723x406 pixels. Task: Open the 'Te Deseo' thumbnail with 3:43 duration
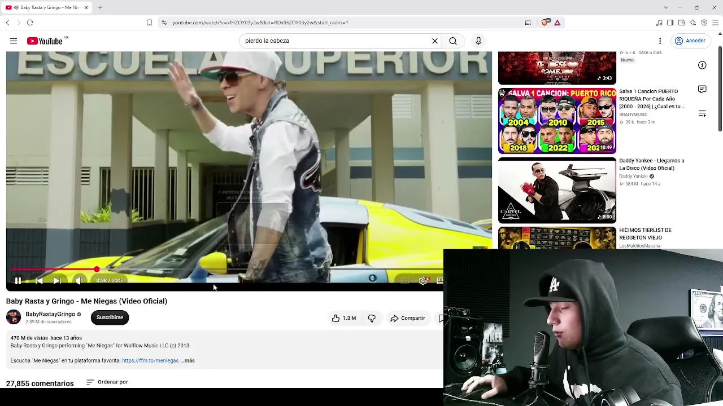(x=557, y=68)
